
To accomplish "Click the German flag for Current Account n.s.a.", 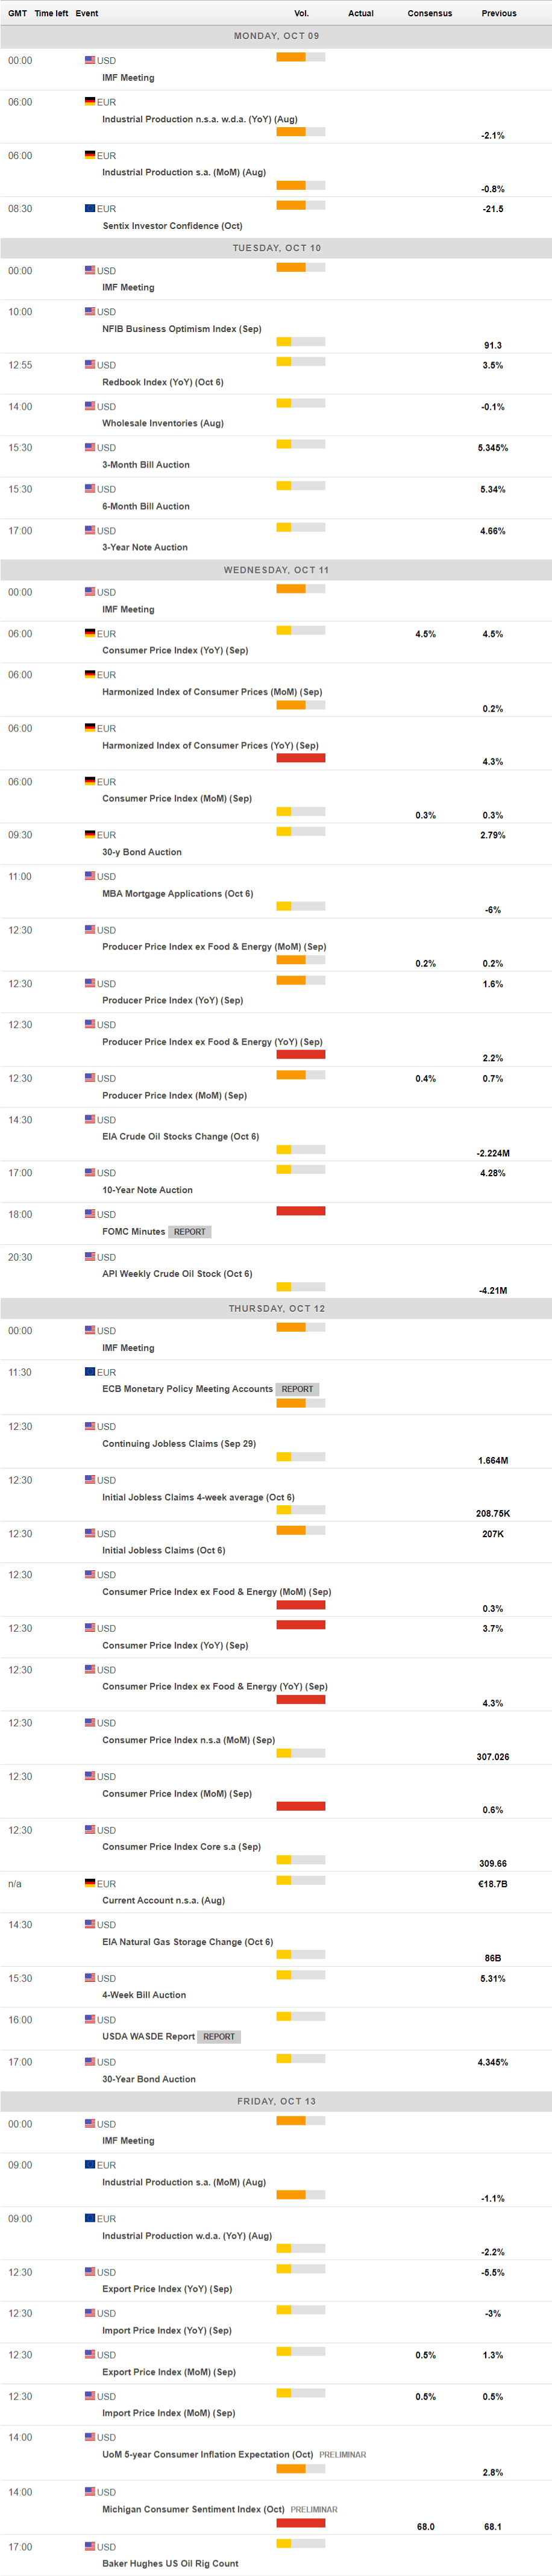I will [x=90, y=1883].
